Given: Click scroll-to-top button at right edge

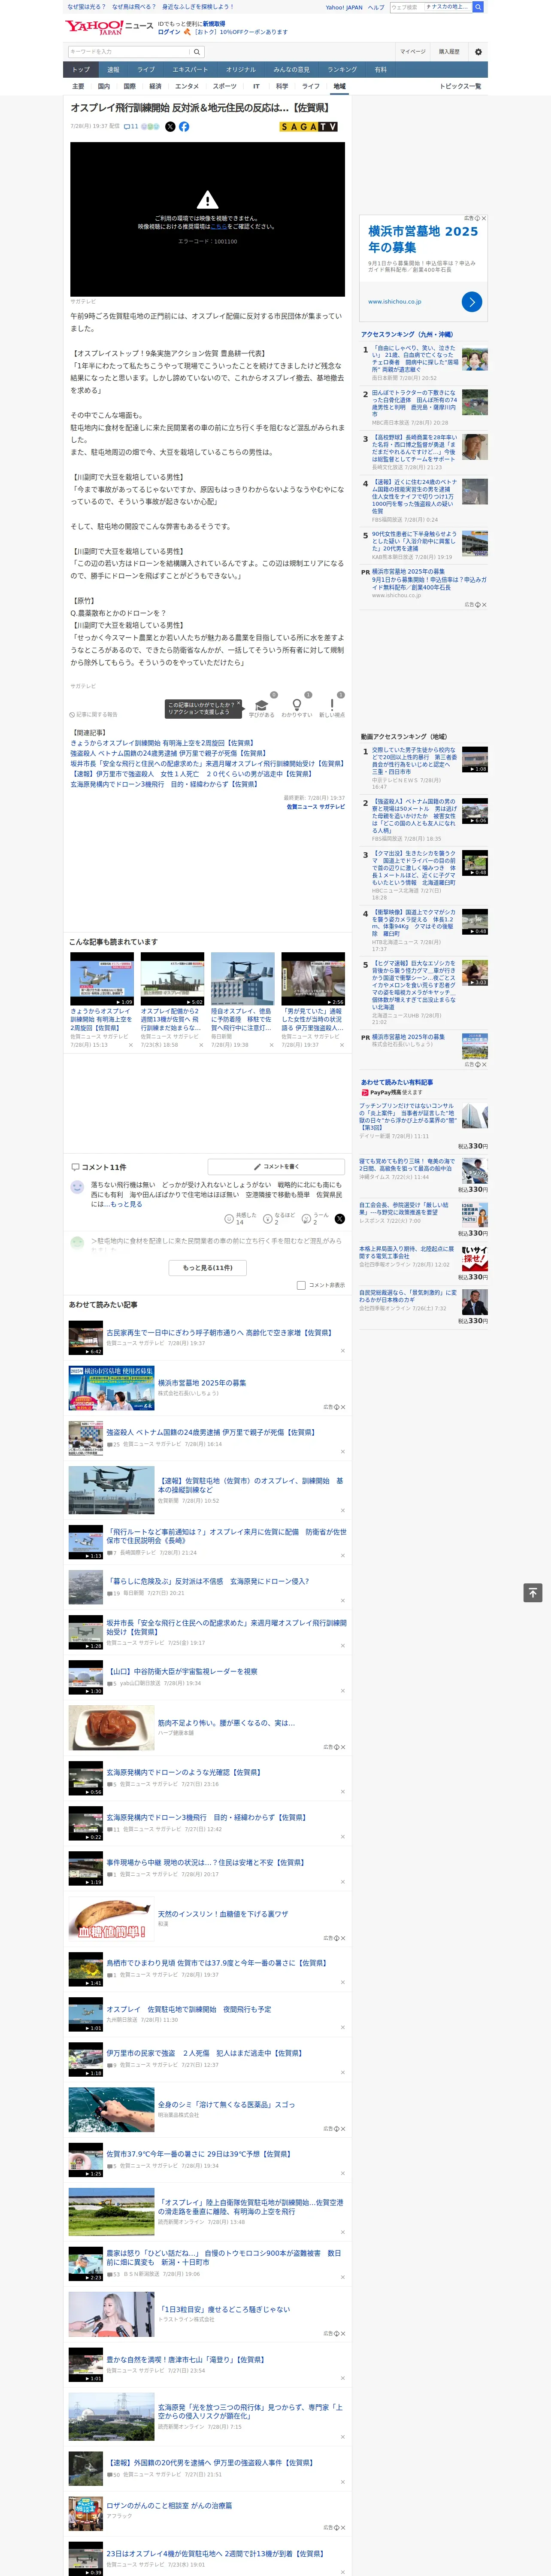Looking at the screenshot, I should (x=532, y=1593).
